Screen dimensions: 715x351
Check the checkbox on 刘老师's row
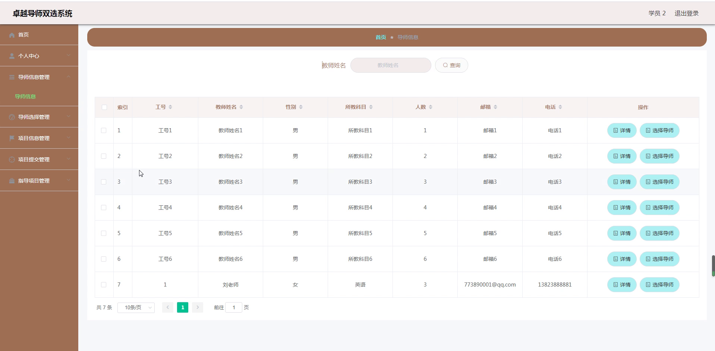pyautogui.click(x=104, y=284)
